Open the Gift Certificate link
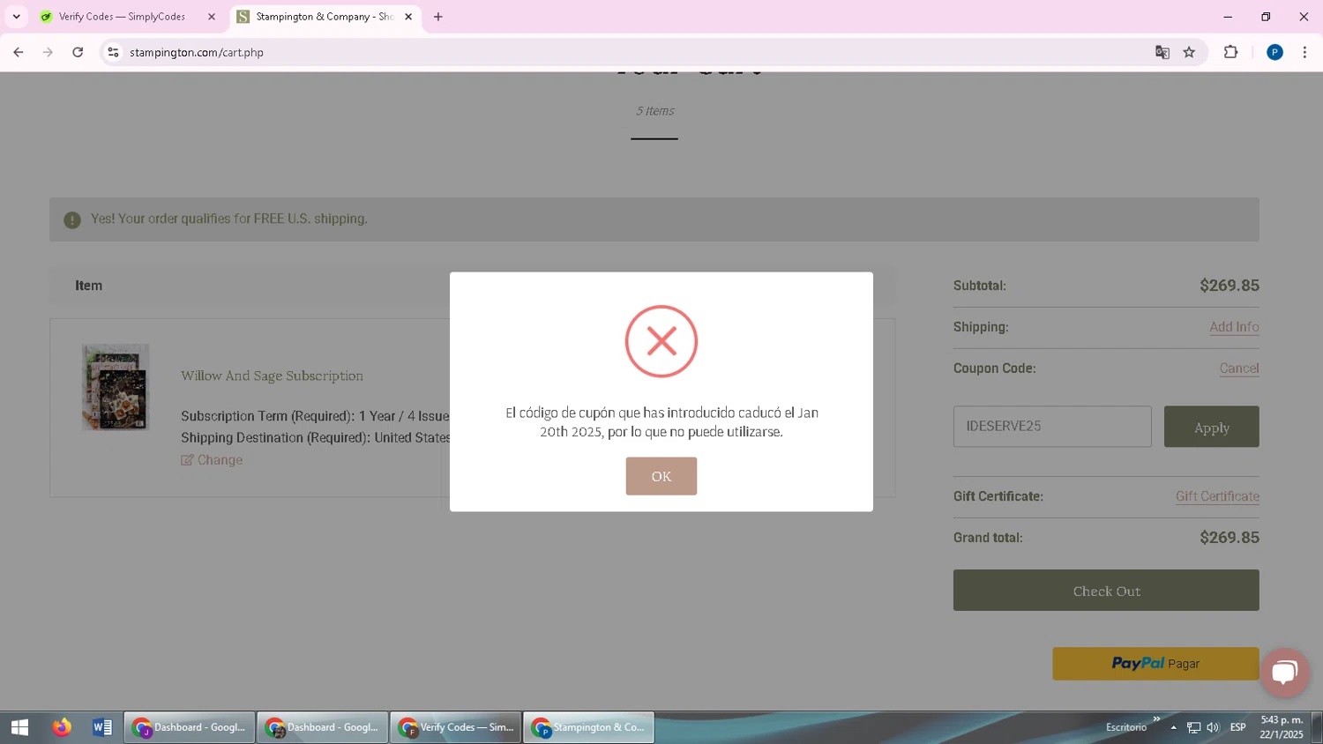 coord(1217,496)
